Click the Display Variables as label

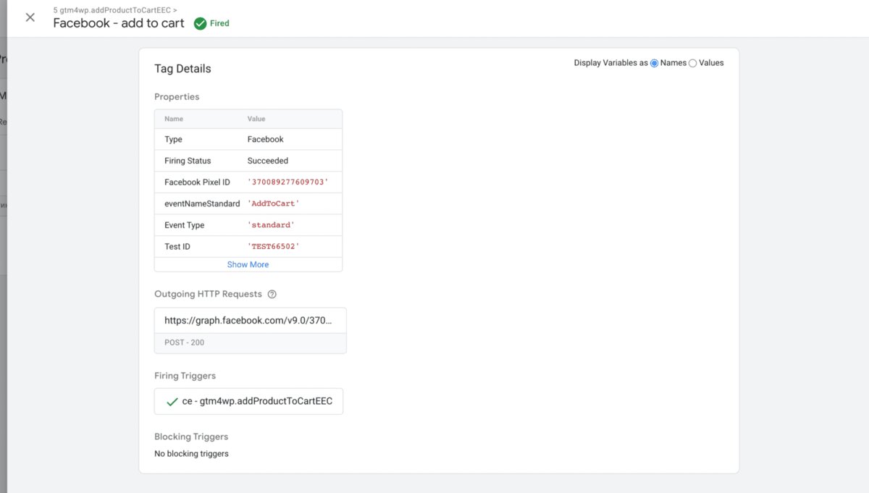[x=610, y=63]
